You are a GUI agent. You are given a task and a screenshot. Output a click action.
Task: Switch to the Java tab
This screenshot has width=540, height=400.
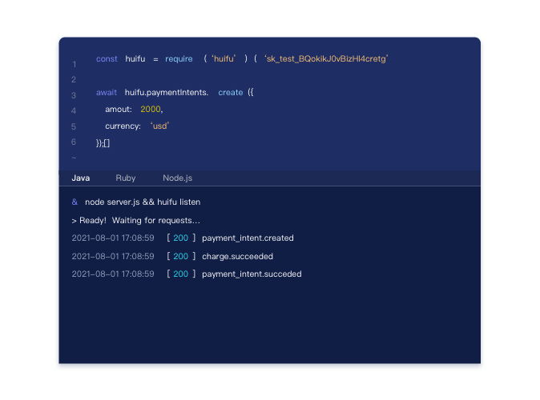click(81, 178)
